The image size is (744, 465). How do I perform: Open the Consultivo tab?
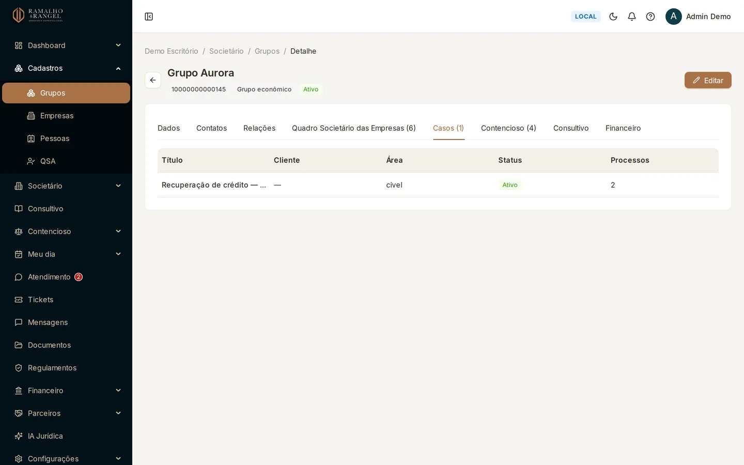(571, 128)
